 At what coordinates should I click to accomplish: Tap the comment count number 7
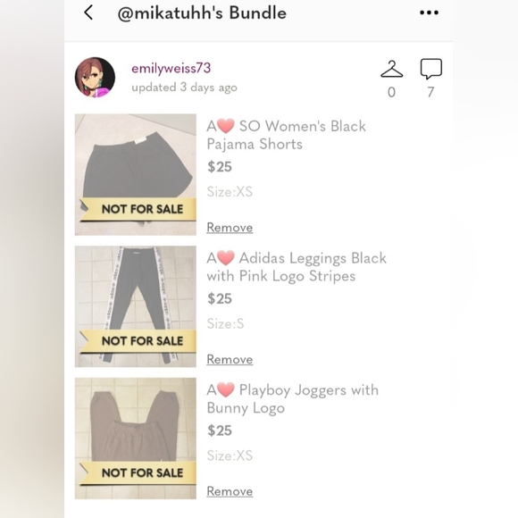430,92
